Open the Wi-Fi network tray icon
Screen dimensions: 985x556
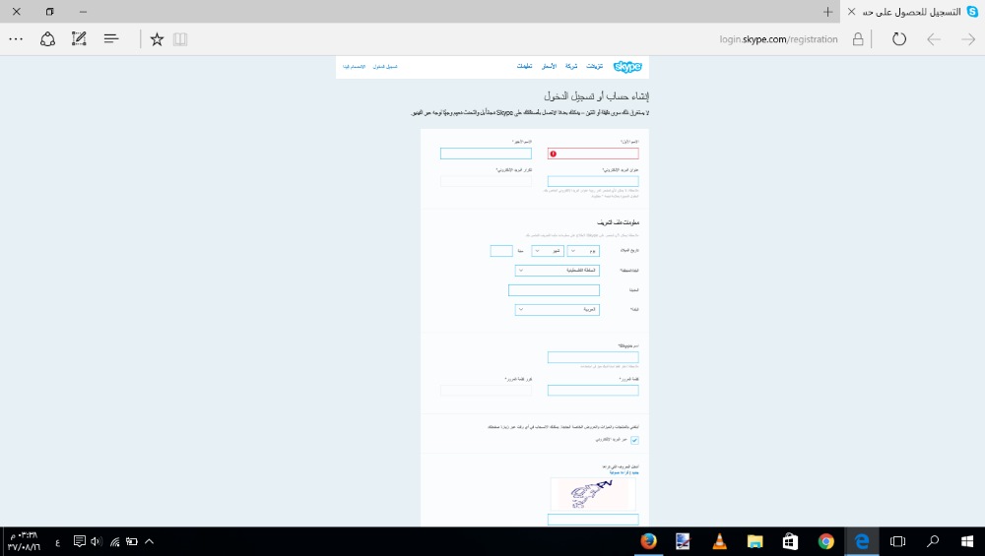114,541
